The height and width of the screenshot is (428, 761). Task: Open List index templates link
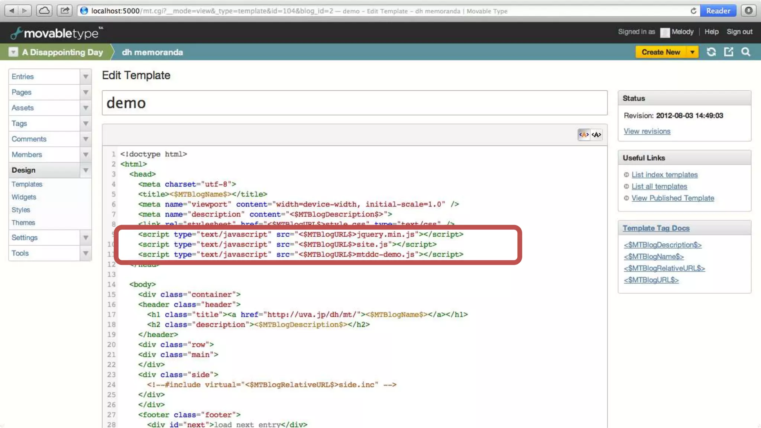click(x=664, y=175)
